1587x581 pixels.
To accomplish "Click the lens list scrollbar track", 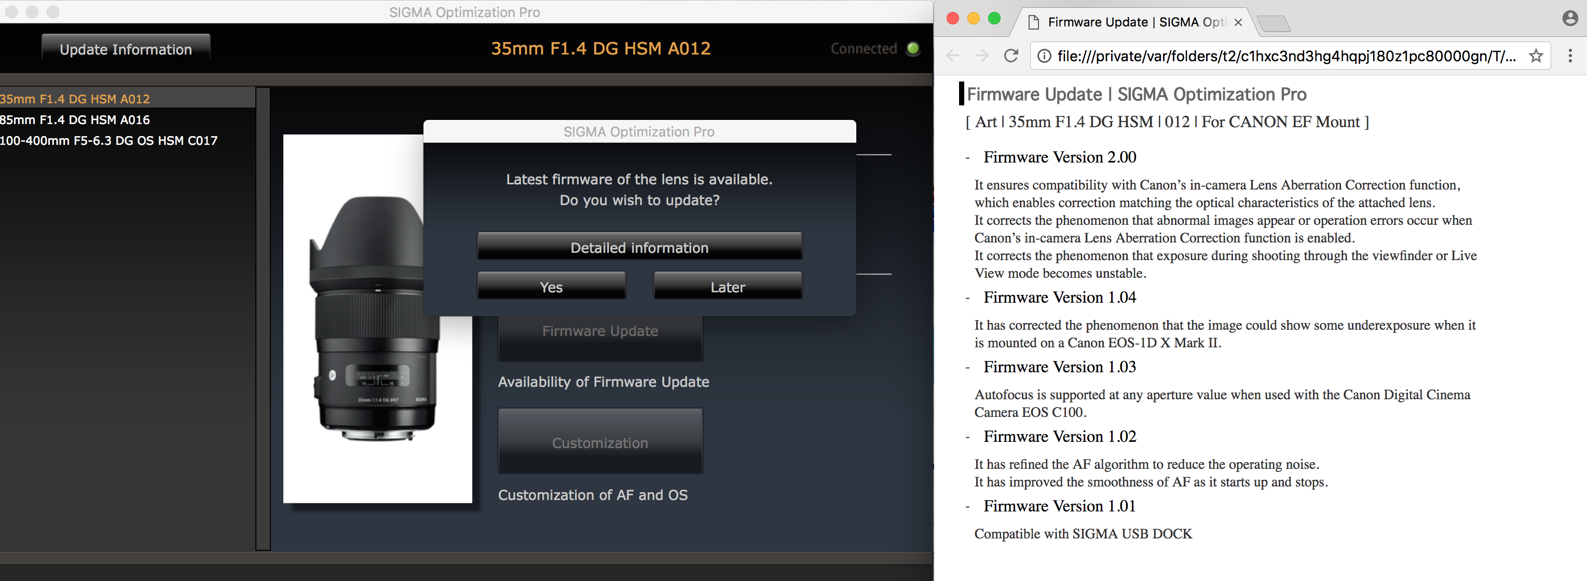I will [263, 318].
